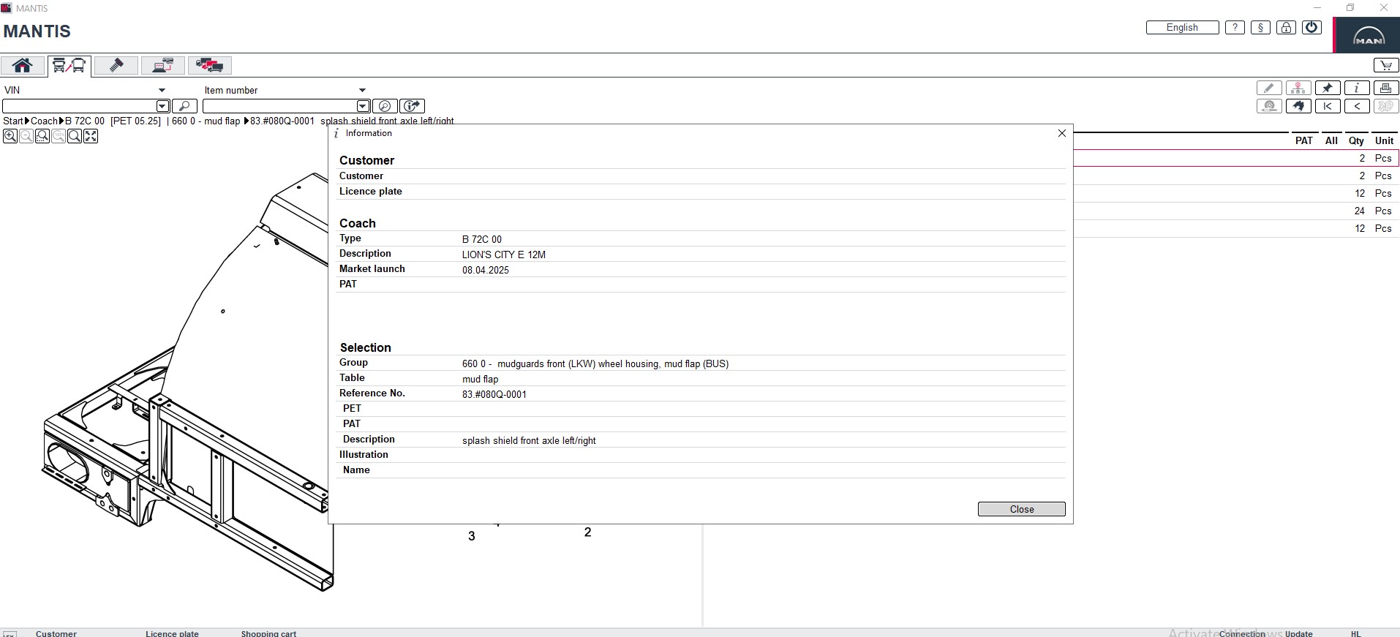Click the All column header
This screenshot has height=637, width=1400.
click(x=1331, y=140)
